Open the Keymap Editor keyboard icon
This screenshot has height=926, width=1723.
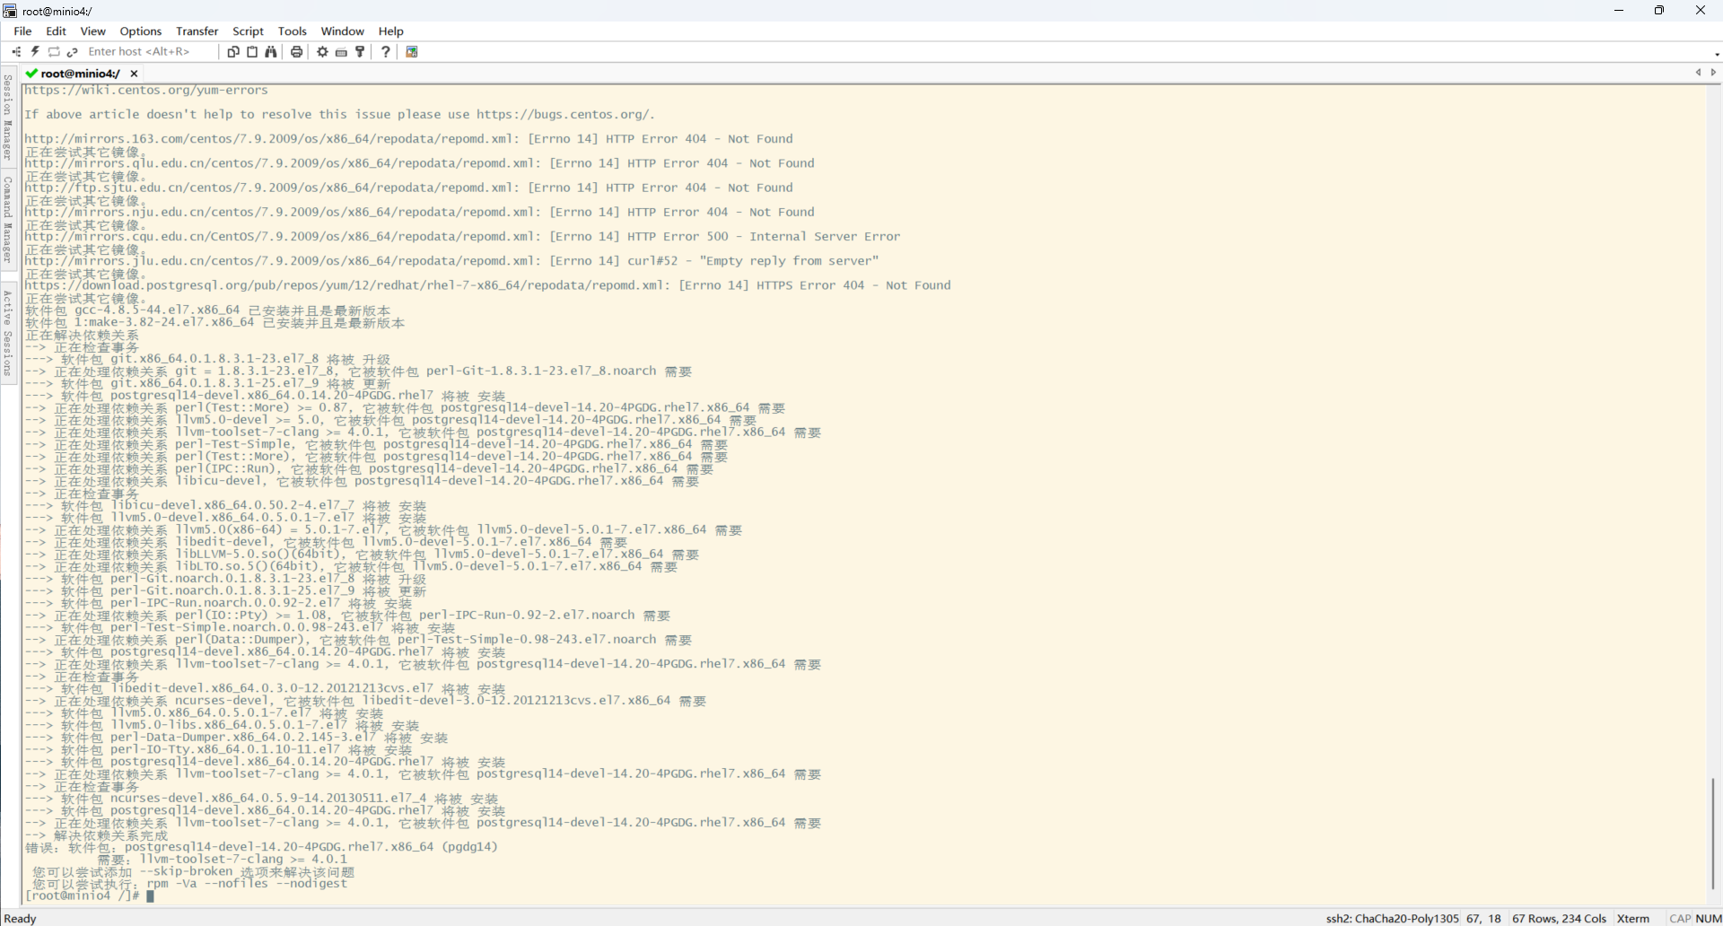pyautogui.click(x=341, y=52)
